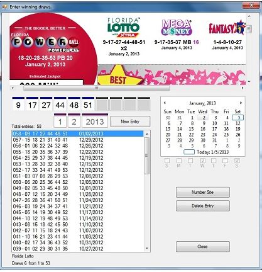Select January 31 in the calendar
The height and width of the screenshot is (272, 262).
coord(214,140)
